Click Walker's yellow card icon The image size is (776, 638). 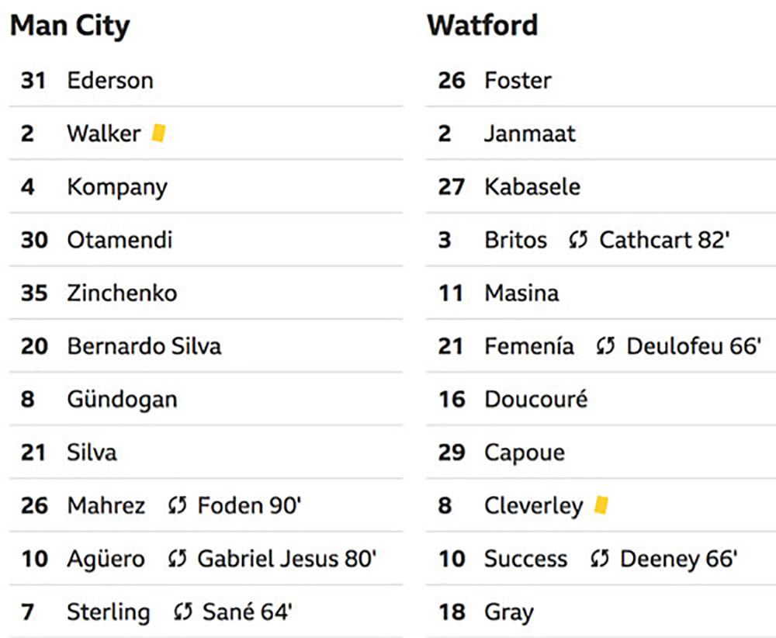pos(158,133)
